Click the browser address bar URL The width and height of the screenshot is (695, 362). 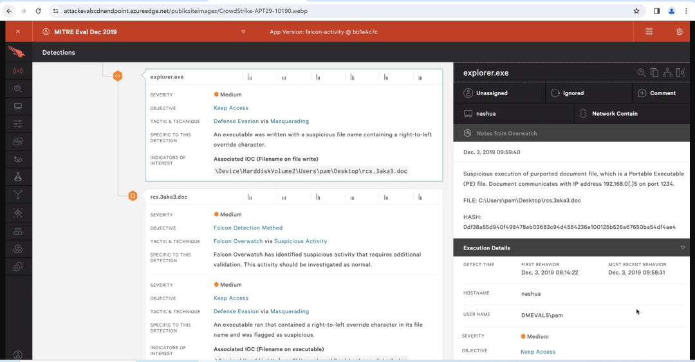[x=185, y=11]
